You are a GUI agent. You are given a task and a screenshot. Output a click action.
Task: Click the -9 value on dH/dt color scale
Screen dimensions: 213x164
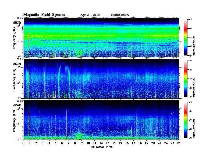pos(190,55)
